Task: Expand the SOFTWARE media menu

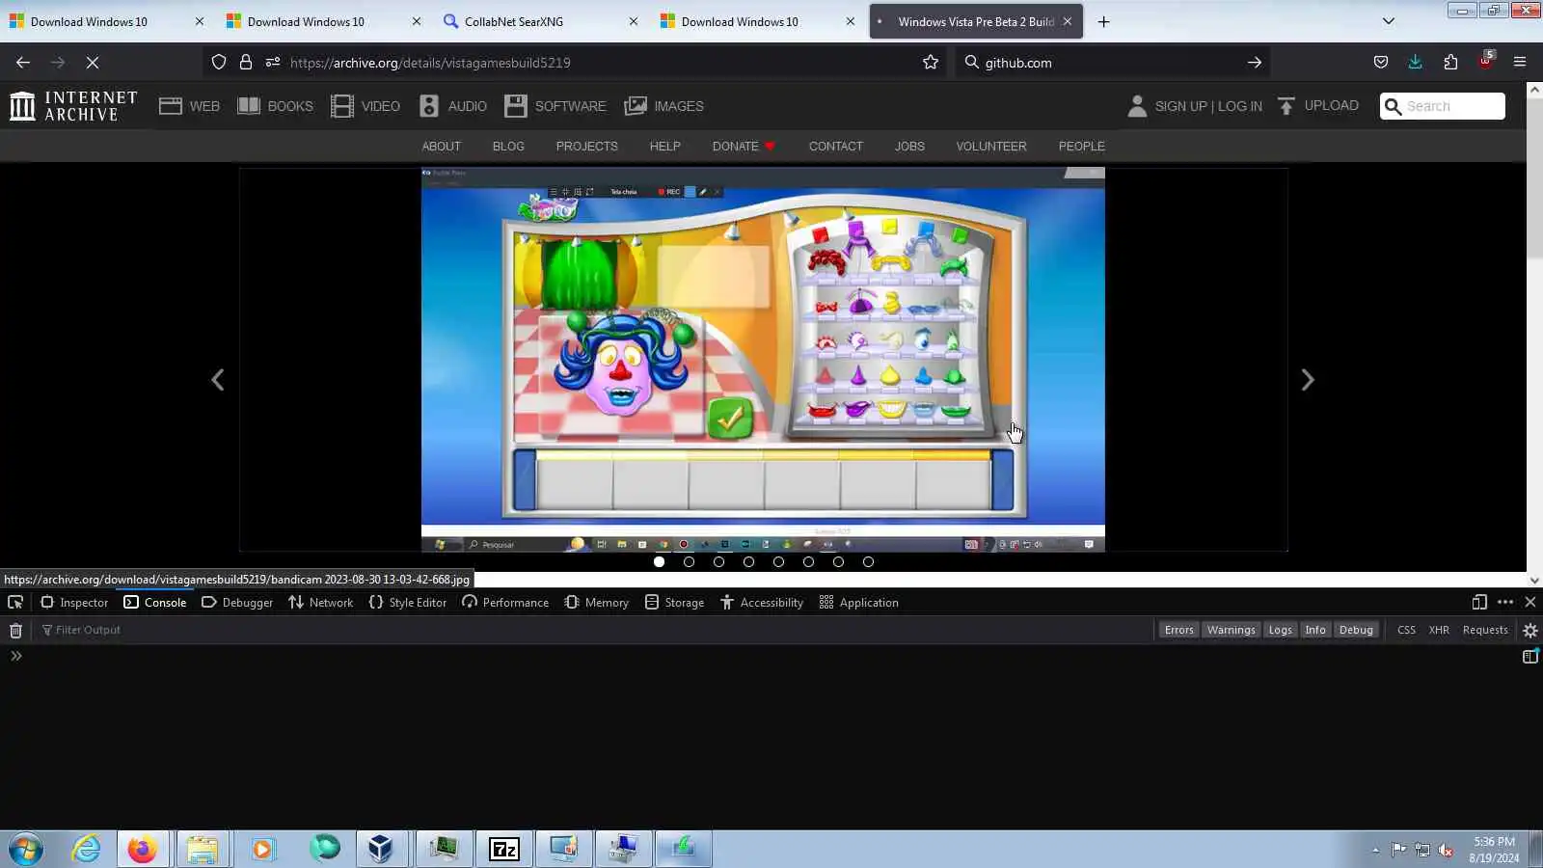Action: point(555,106)
